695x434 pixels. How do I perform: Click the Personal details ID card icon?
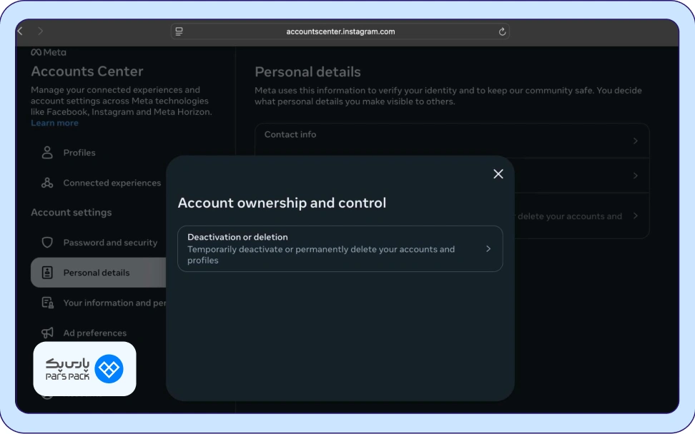(x=47, y=273)
